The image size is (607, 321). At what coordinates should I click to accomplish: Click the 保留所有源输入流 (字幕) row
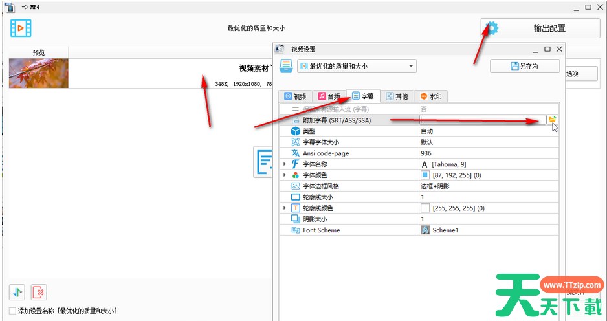(419, 109)
